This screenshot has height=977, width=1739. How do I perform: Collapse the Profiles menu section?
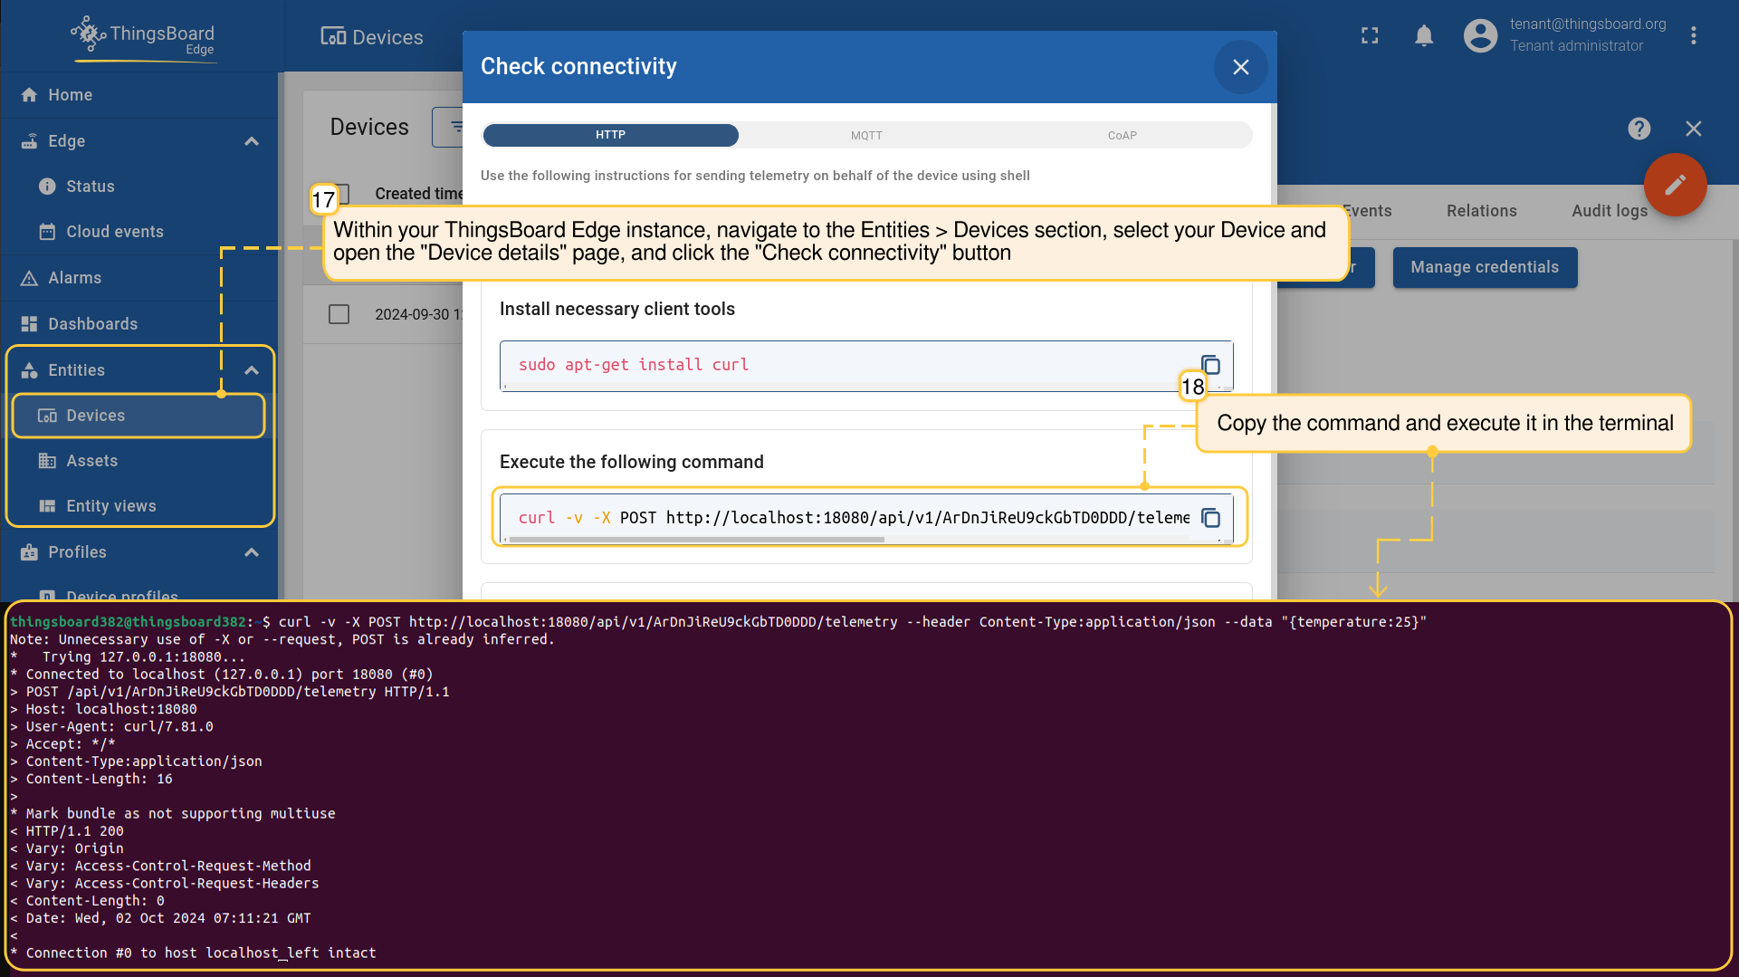(x=252, y=552)
